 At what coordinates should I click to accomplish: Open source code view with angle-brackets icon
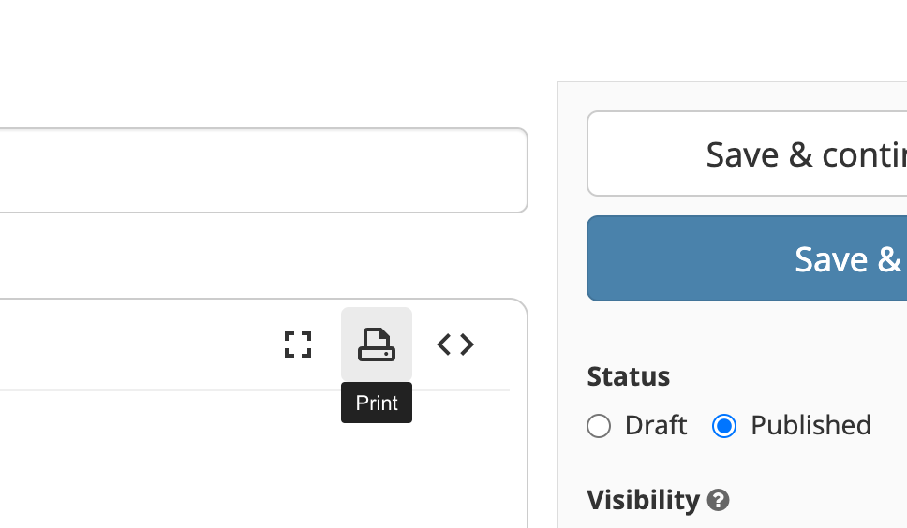point(455,345)
